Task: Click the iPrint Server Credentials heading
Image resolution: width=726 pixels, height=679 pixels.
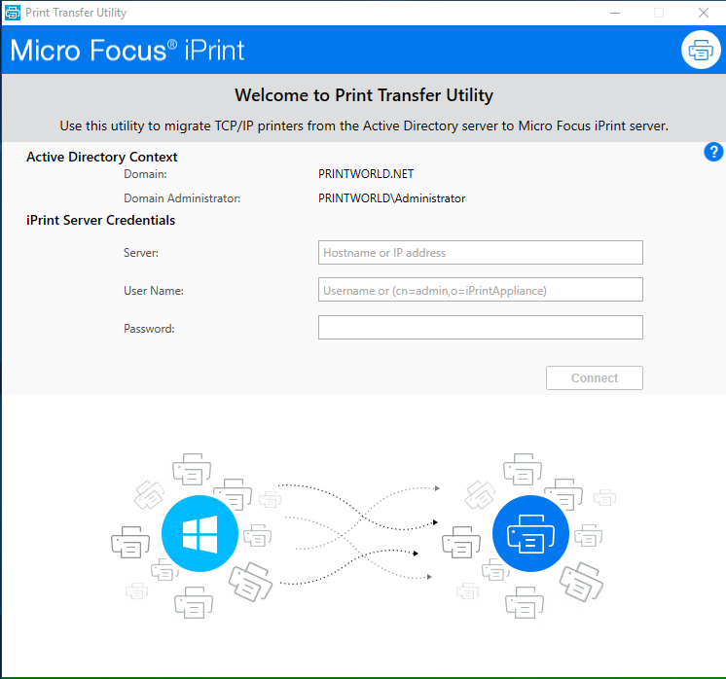Action: [x=100, y=220]
